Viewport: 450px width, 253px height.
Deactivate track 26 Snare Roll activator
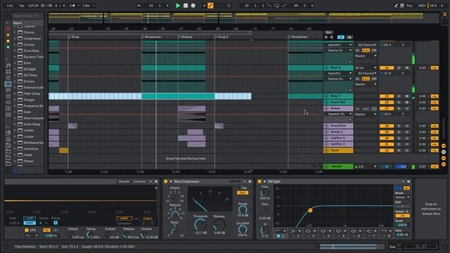coord(387,102)
